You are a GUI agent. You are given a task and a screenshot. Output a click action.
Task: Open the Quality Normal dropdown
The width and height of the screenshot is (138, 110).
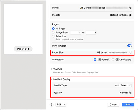(x=130, y=93)
